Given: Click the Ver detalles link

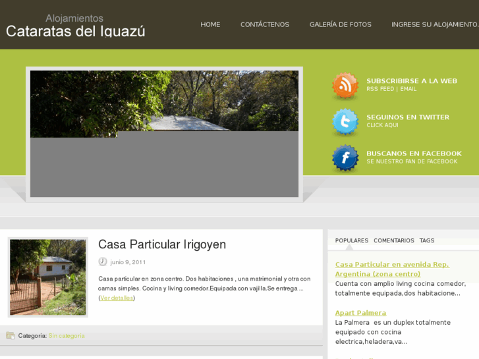Looking at the screenshot, I should [x=117, y=298].
